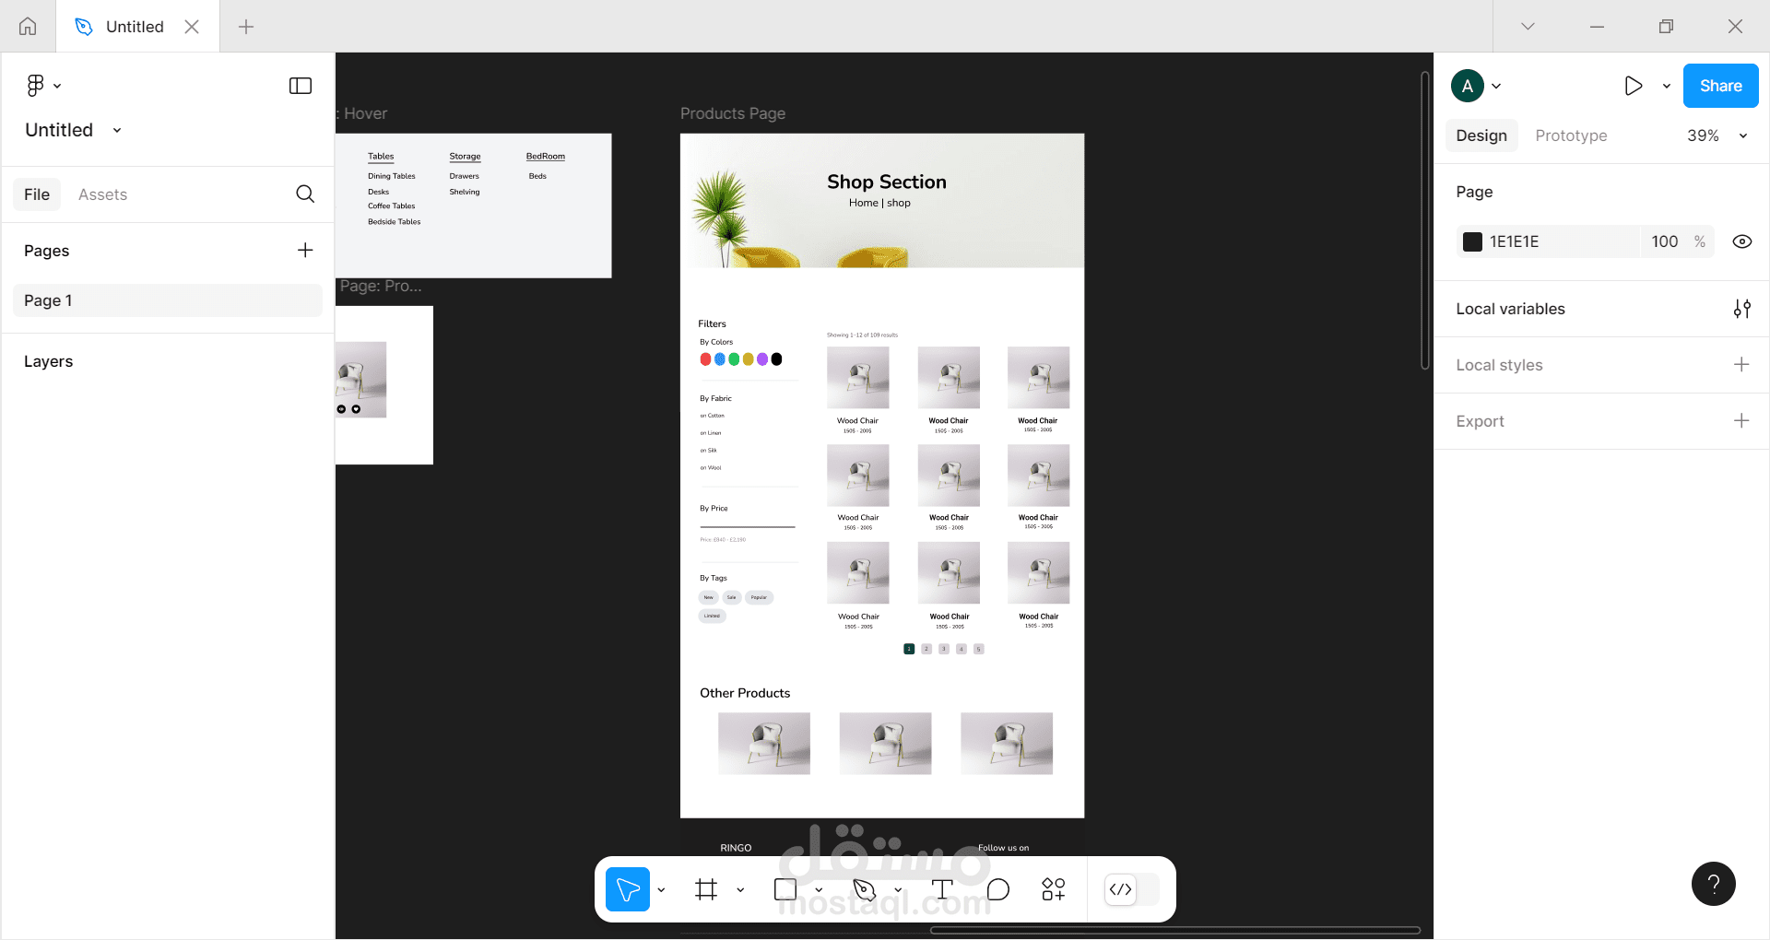Start the prototype presentation with play icon

click(1633, 86)
